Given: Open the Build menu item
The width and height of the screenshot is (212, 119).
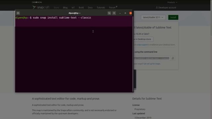Looking at the screenshot, I should coord(81,8).
